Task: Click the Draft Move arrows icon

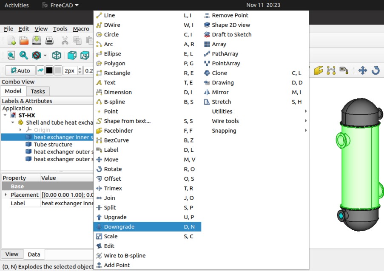Action: [x=362, y=70]
